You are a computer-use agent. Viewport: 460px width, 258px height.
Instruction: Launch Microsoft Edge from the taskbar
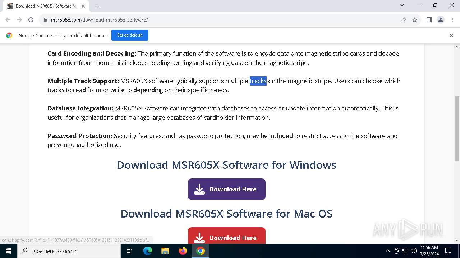[x=148, y=251]
